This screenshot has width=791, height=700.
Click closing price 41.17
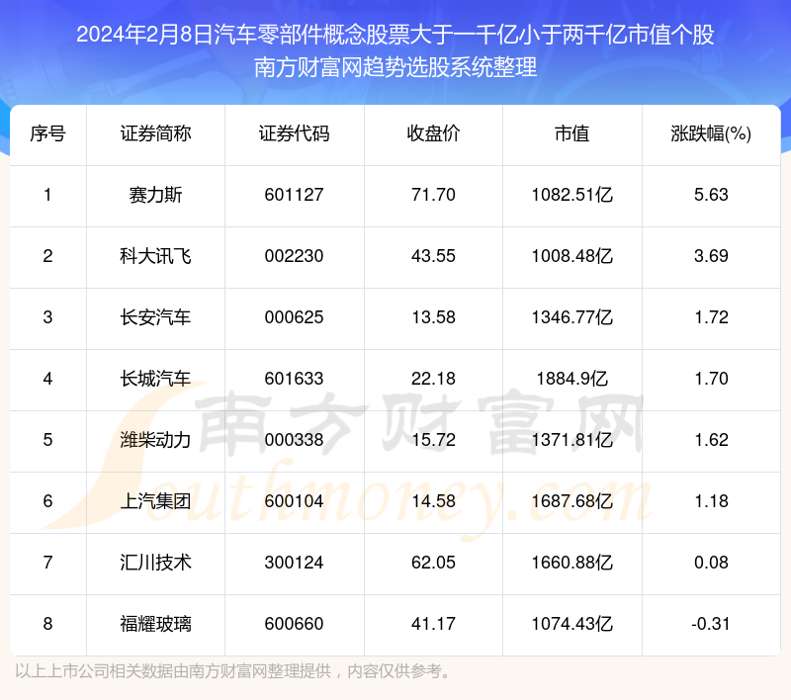[433, 624]
